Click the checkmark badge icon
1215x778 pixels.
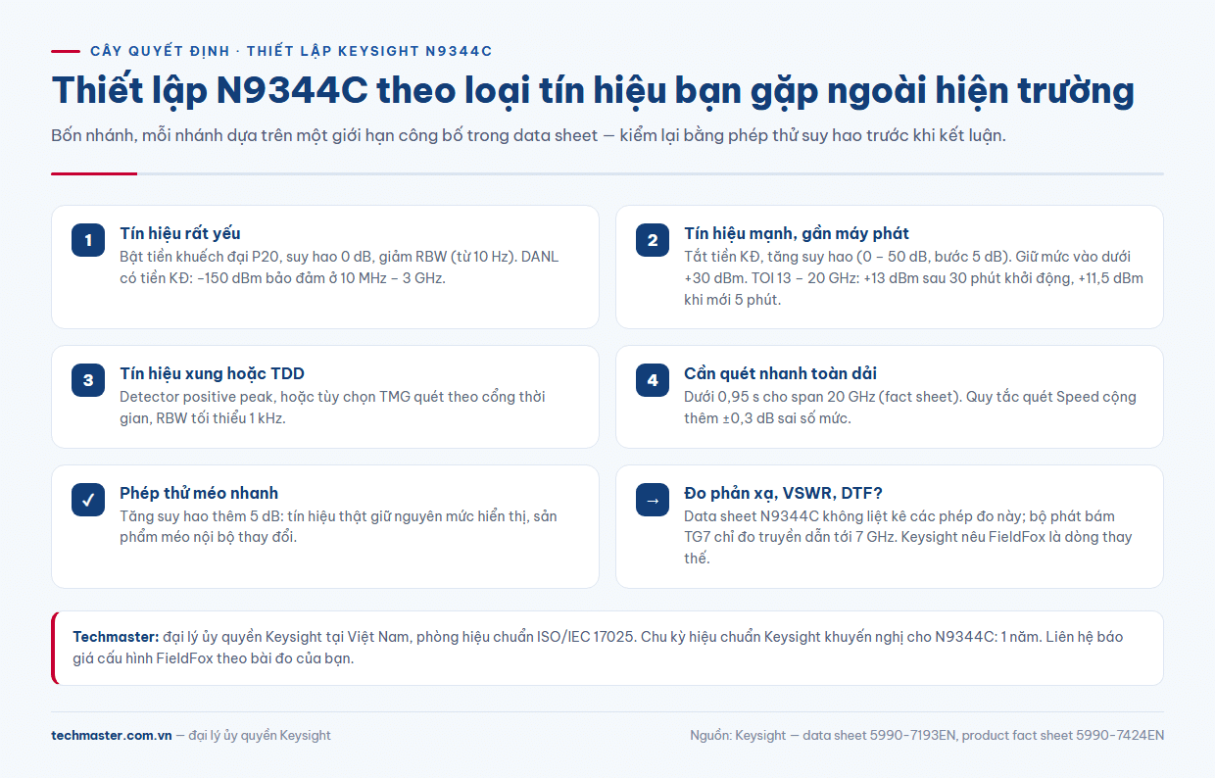(x=88, y=500)
